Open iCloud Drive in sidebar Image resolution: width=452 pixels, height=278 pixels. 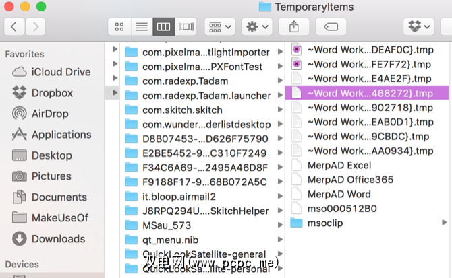click(51, 72)
